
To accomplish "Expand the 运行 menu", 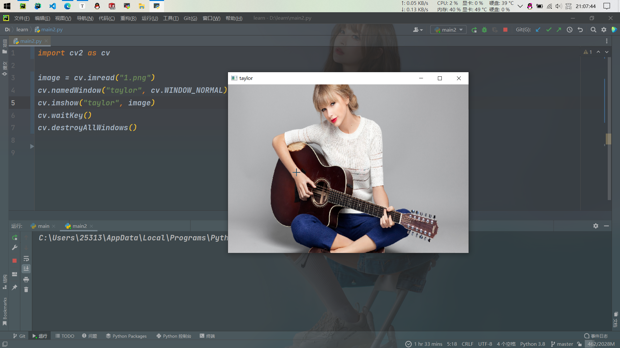I will (x=149, y=18).
